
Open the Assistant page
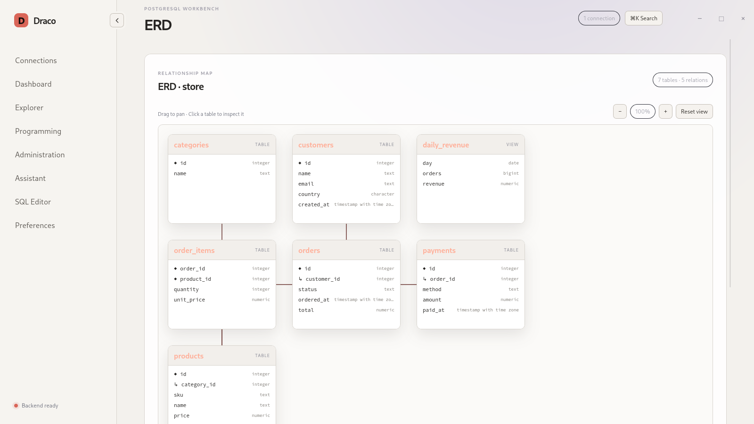(x=30, y=178)
